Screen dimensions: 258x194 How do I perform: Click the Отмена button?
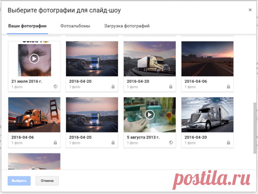[x=47, y=181]
